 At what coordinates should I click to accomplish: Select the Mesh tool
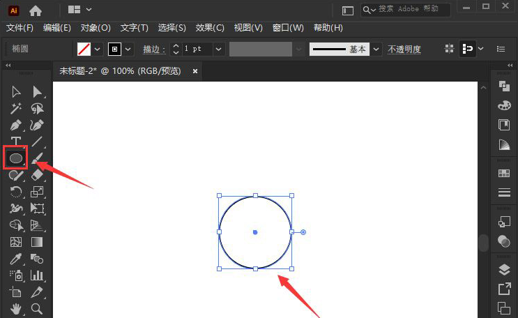click(x=16, y=242)
